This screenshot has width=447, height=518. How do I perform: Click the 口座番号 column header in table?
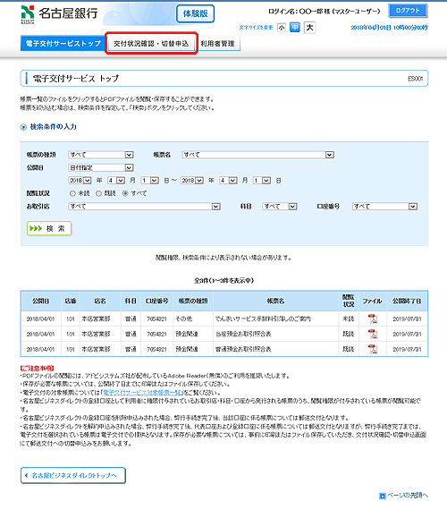(156, 301)
